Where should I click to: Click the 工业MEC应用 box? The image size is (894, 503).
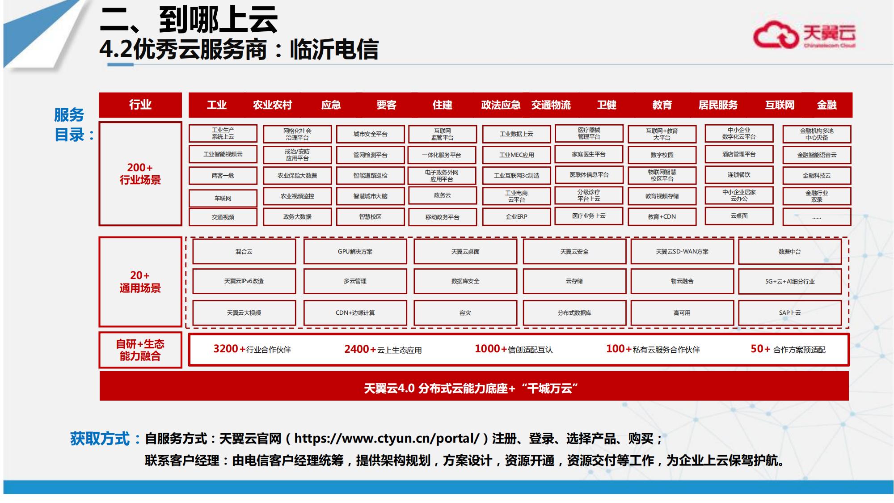pos(517,155)
